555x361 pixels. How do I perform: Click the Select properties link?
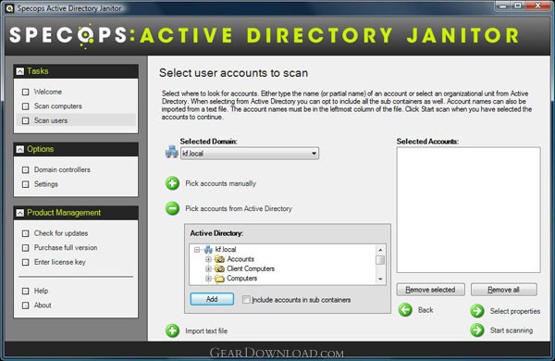[x=515, y=311]
